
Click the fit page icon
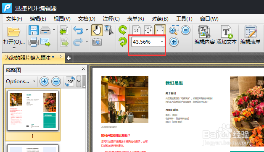(x=148, y=30)
